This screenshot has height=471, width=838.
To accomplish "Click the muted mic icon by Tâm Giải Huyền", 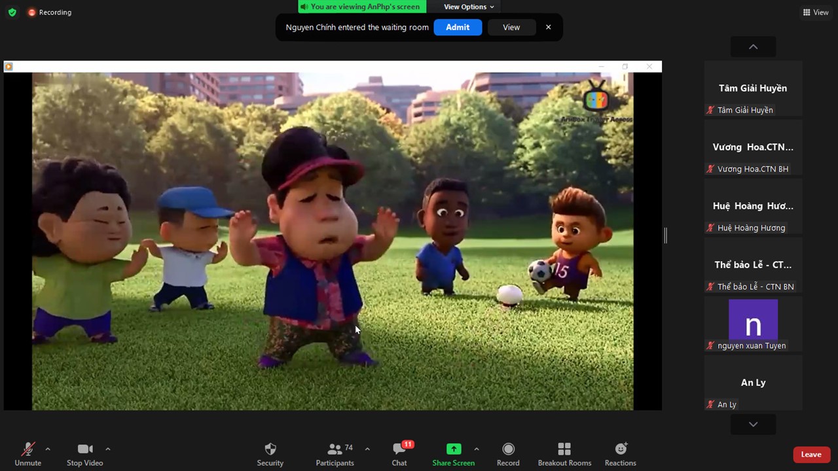I will tap(710, 110).
